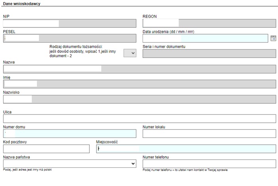Click the Data urodzenia date field
Image resolution: width=278 pixels, height=186 pixels.
205,38
